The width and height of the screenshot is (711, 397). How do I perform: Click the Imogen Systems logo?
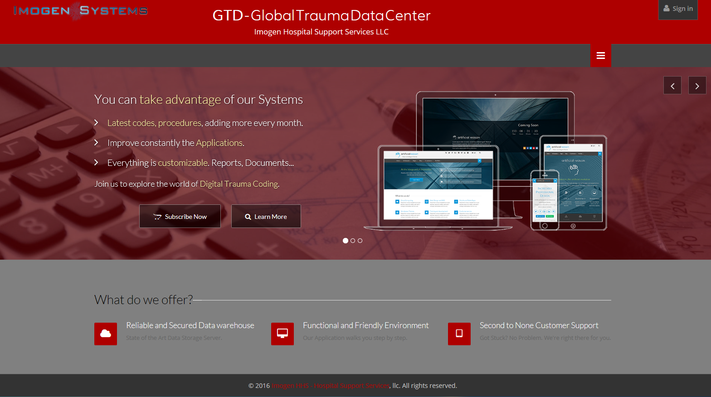(x=81, y=11)
